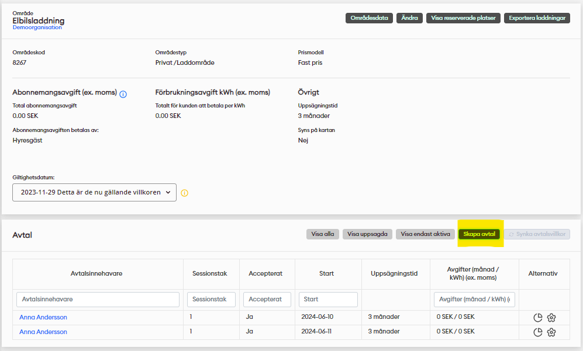Click the Start date filter input

[328, 299]
